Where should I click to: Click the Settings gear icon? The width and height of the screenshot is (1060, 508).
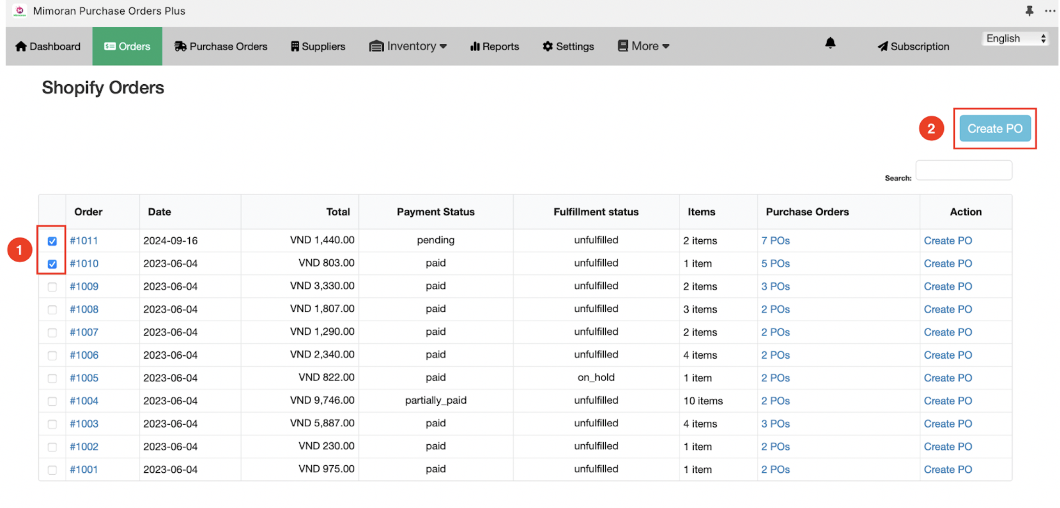pos(547,47)
